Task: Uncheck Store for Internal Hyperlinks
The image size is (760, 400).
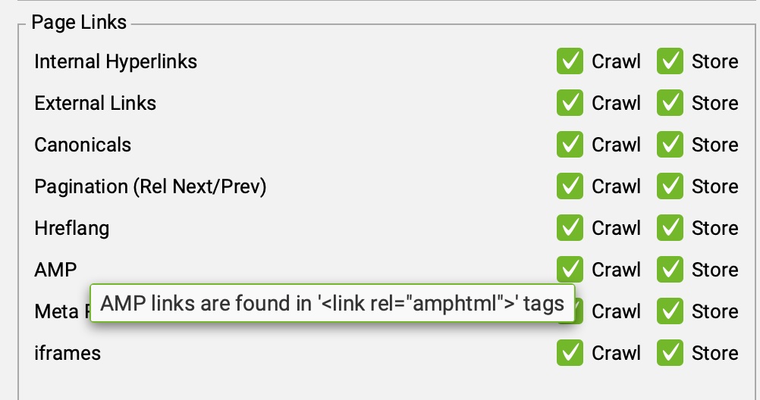Action: point(670,61)
